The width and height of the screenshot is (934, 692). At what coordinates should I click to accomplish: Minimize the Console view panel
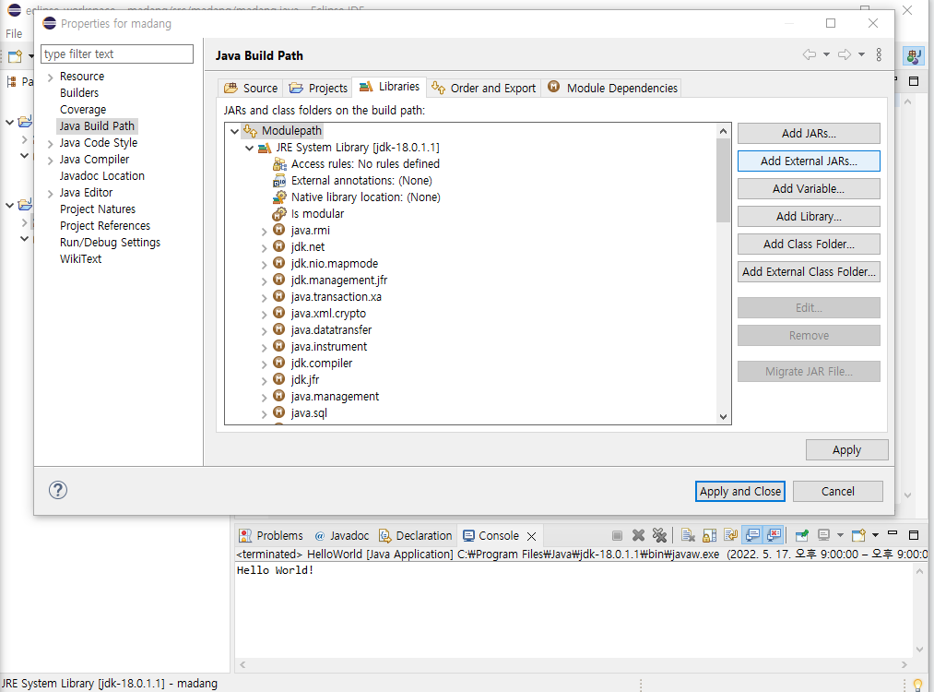(893, 533)
